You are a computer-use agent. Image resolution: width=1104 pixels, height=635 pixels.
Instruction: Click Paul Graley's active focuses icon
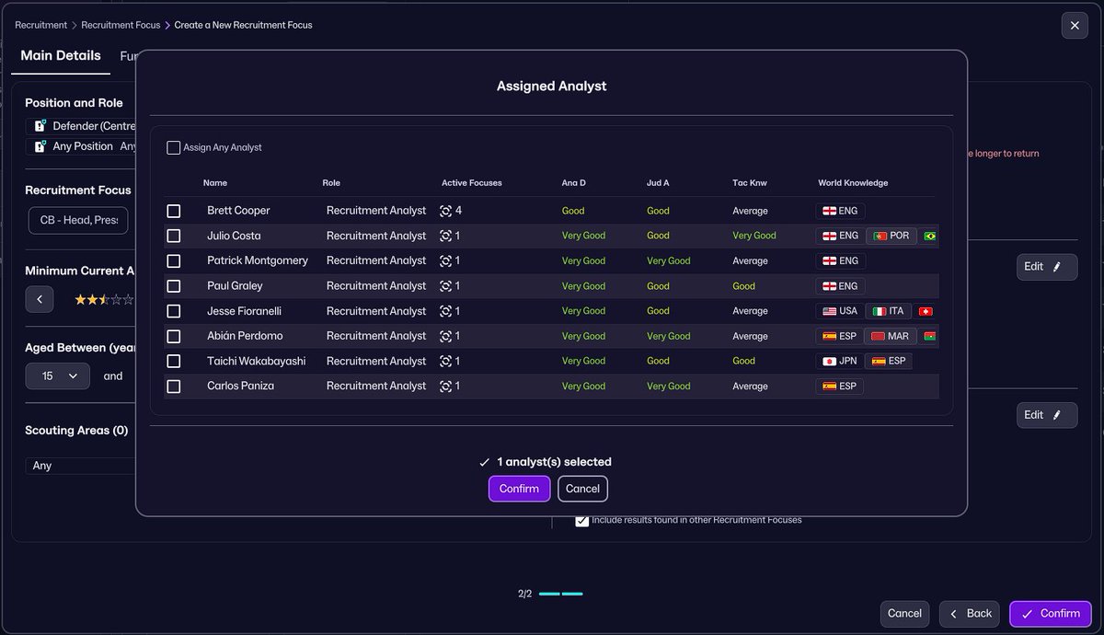(445, 286)
